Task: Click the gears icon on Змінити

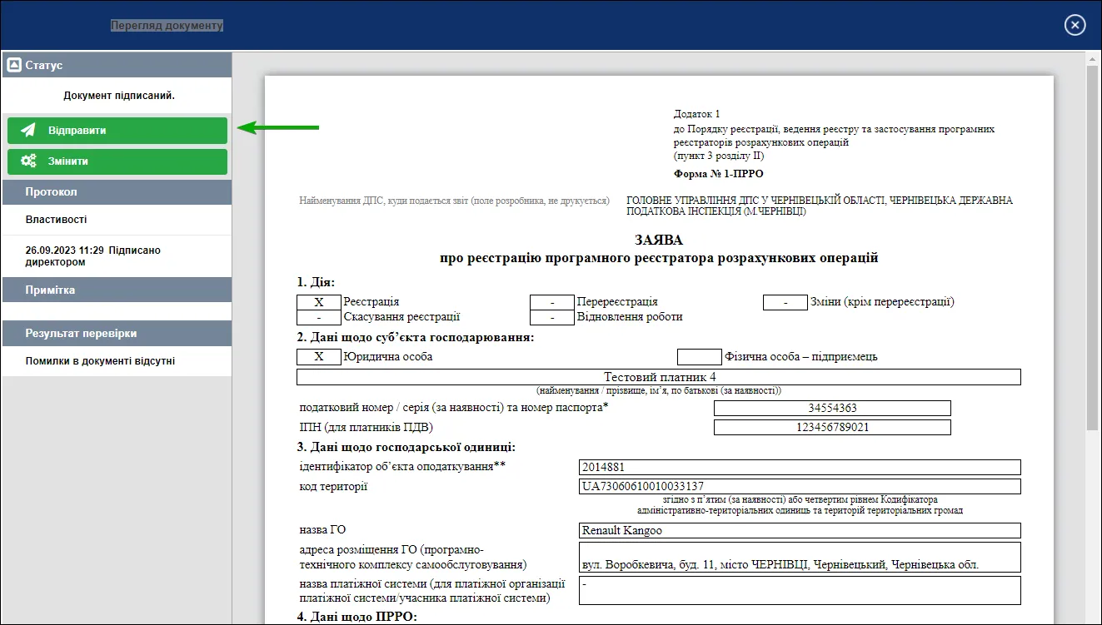Action: click(28, 161)
